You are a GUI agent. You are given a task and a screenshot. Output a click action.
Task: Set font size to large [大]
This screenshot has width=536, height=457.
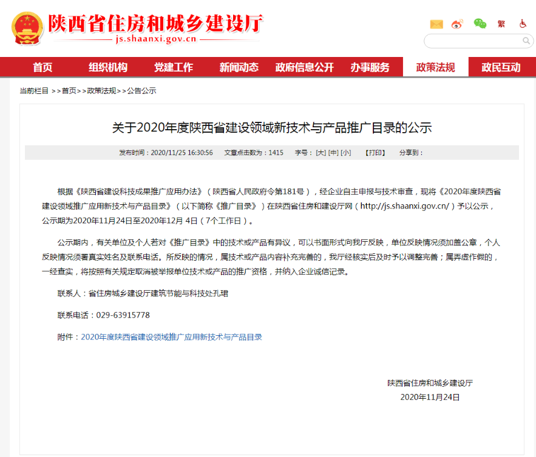[x=321, y=153]
